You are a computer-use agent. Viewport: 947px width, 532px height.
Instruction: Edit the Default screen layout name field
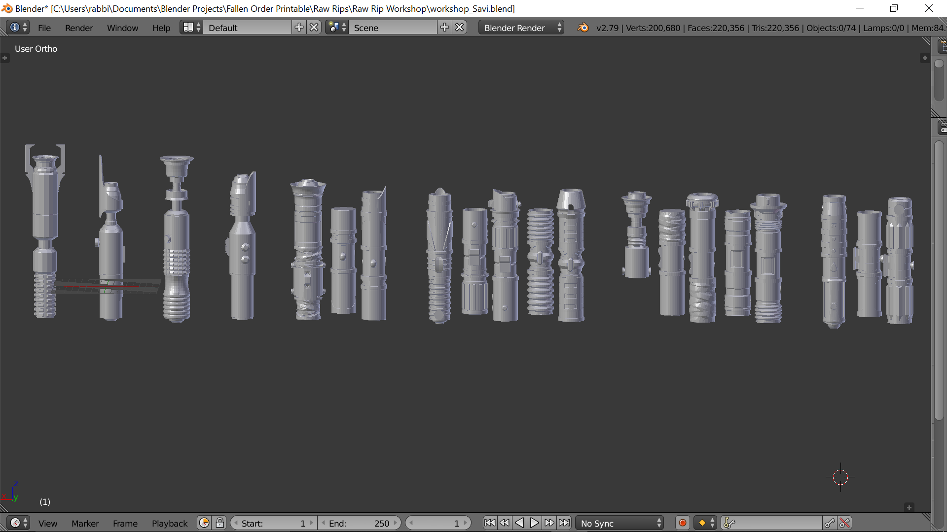click(x=248, y=28)
